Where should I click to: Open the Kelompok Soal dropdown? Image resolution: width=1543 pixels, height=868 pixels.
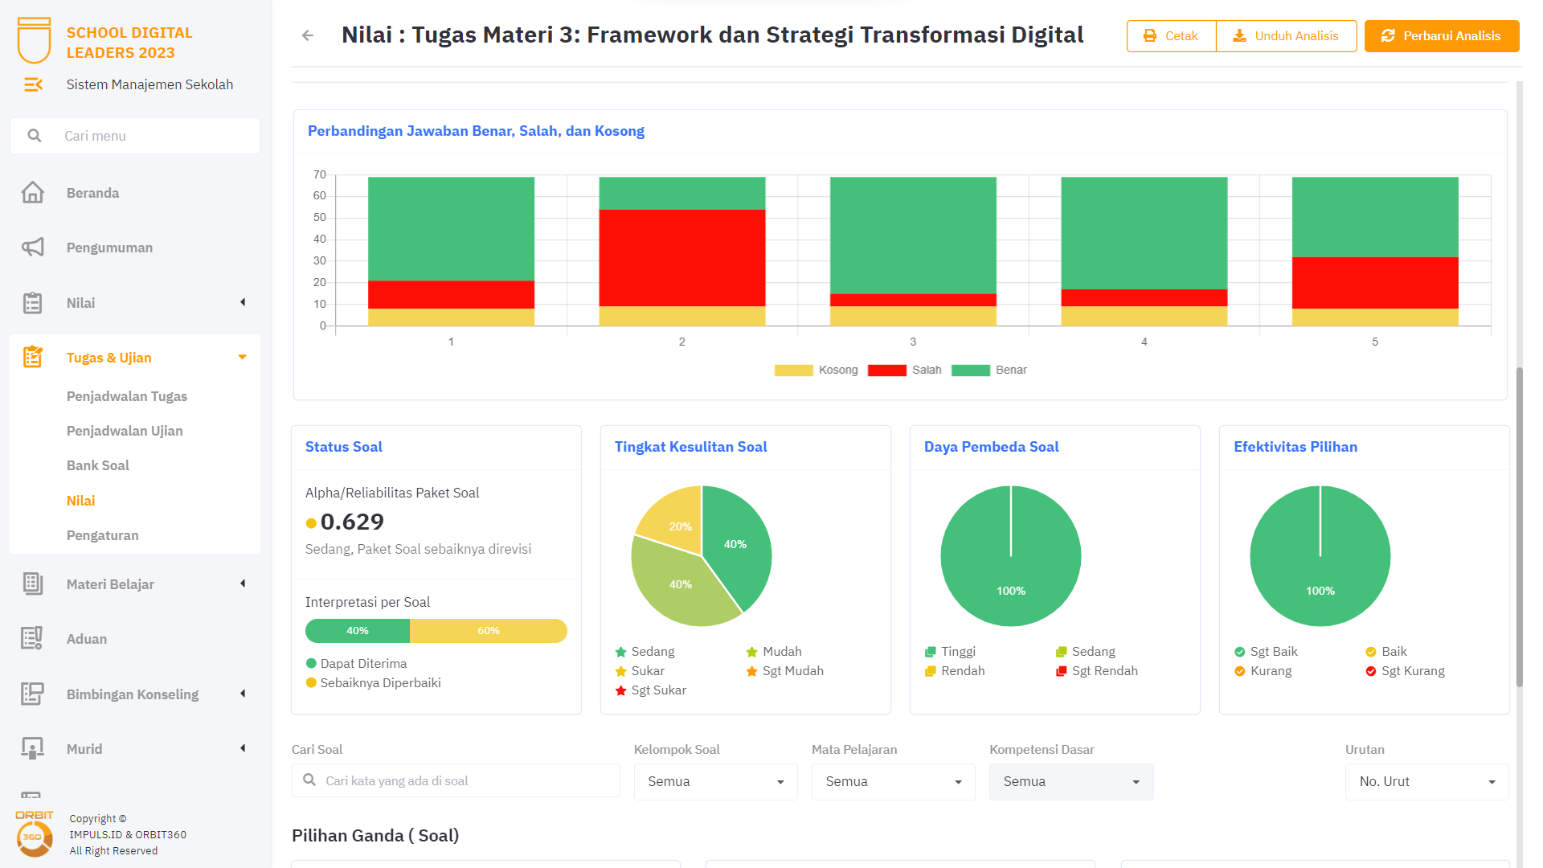[x=715, y=782]
